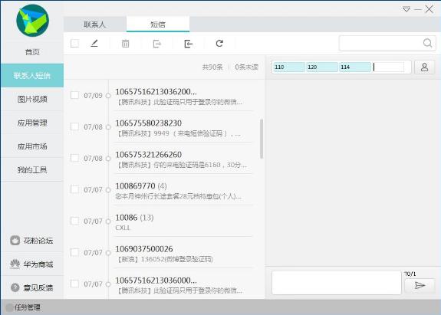Open conversation 106575580238230
The height and width of the screenshot is (315, 441).
click(x=183, y=127)
